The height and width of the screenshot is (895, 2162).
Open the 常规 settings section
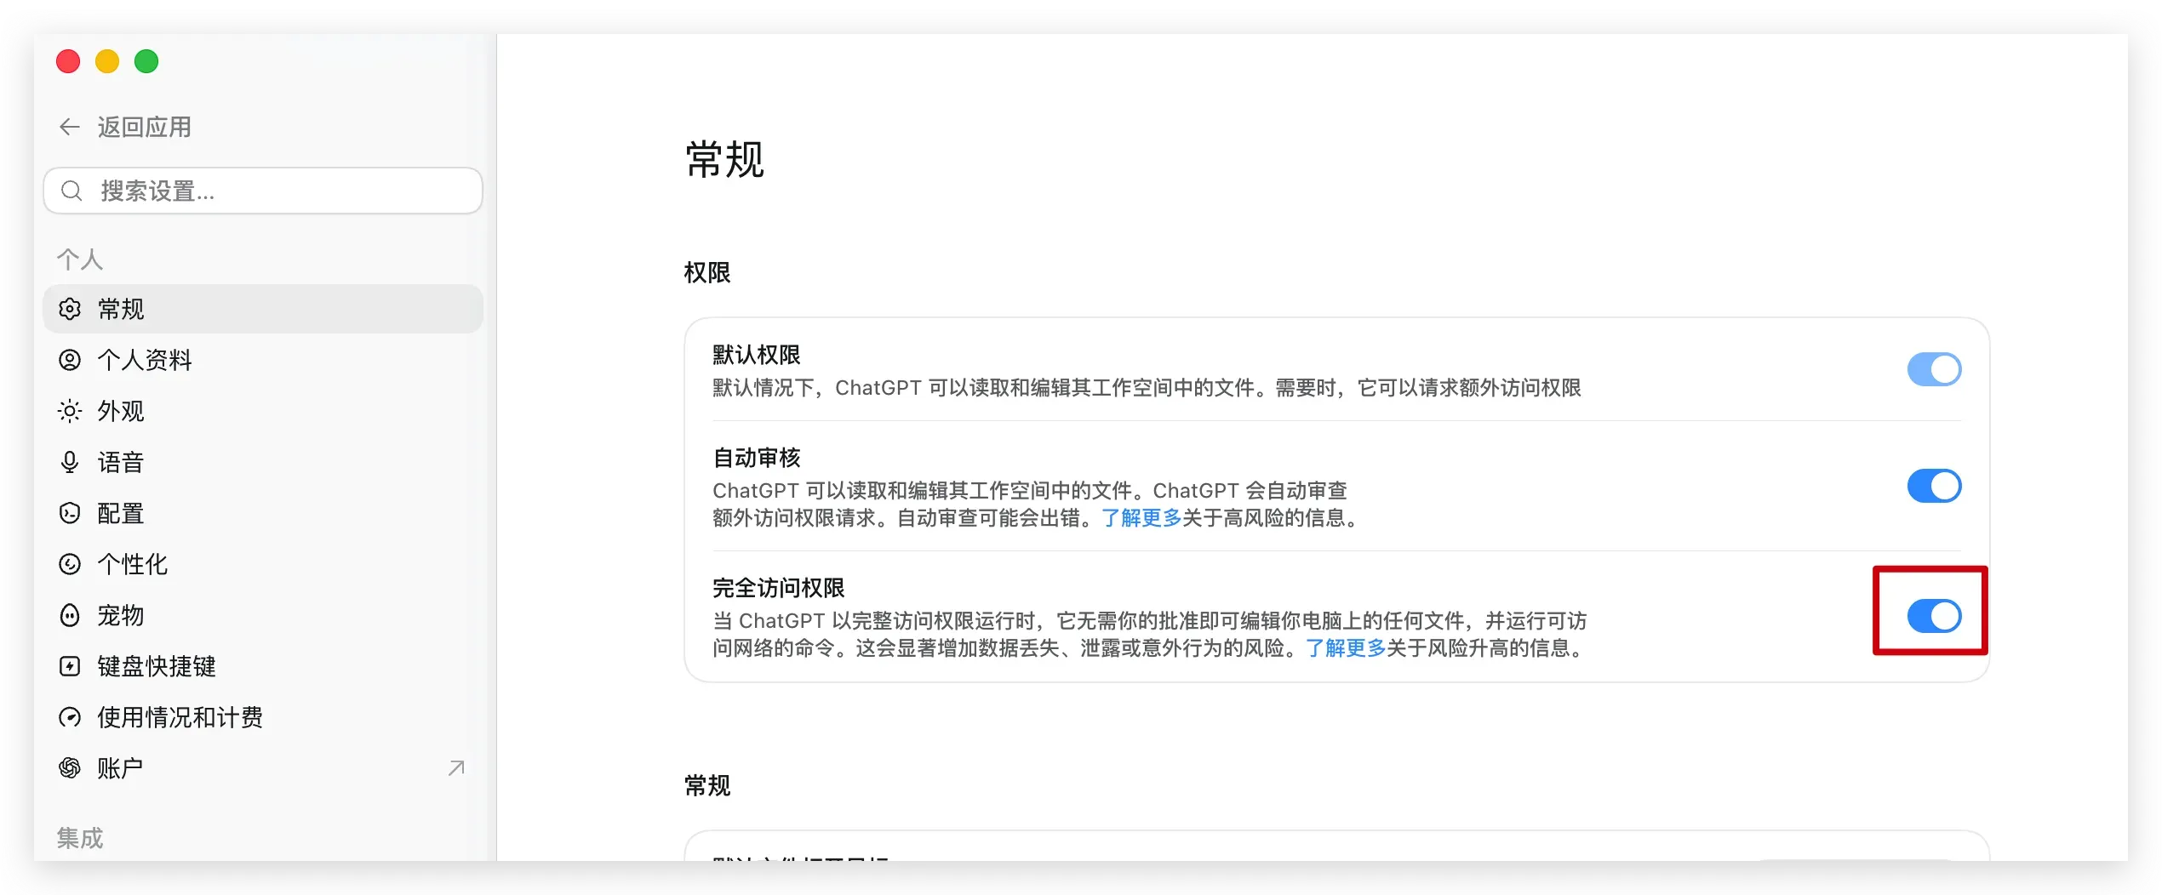pos(263,309)
